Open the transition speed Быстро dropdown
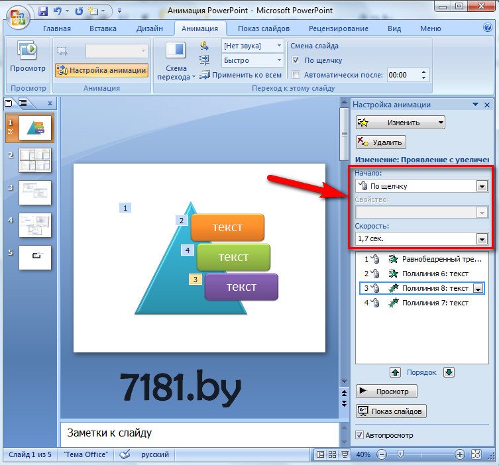 (279, 60)
